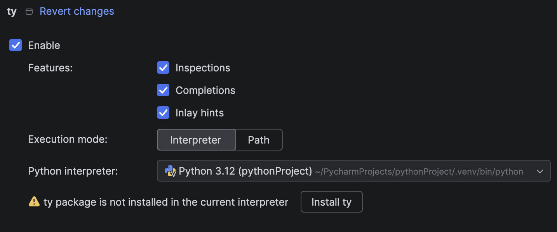Switch execution mode to Path
Image resolution: width=557 pixels, height=232 pixels.
coord(259,140)
